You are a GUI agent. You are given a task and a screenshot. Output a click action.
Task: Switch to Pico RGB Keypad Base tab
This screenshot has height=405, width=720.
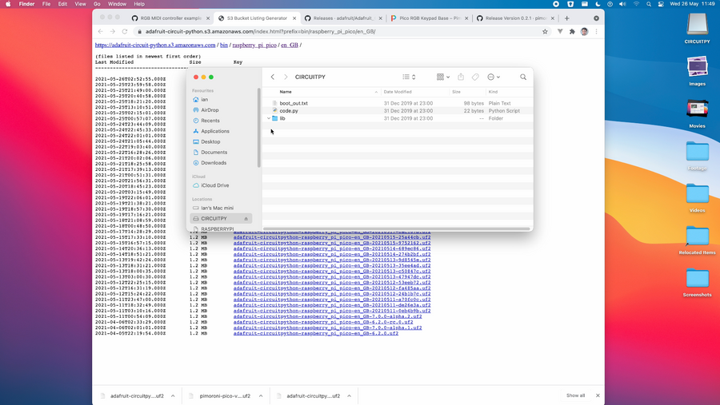click(430, 18)
